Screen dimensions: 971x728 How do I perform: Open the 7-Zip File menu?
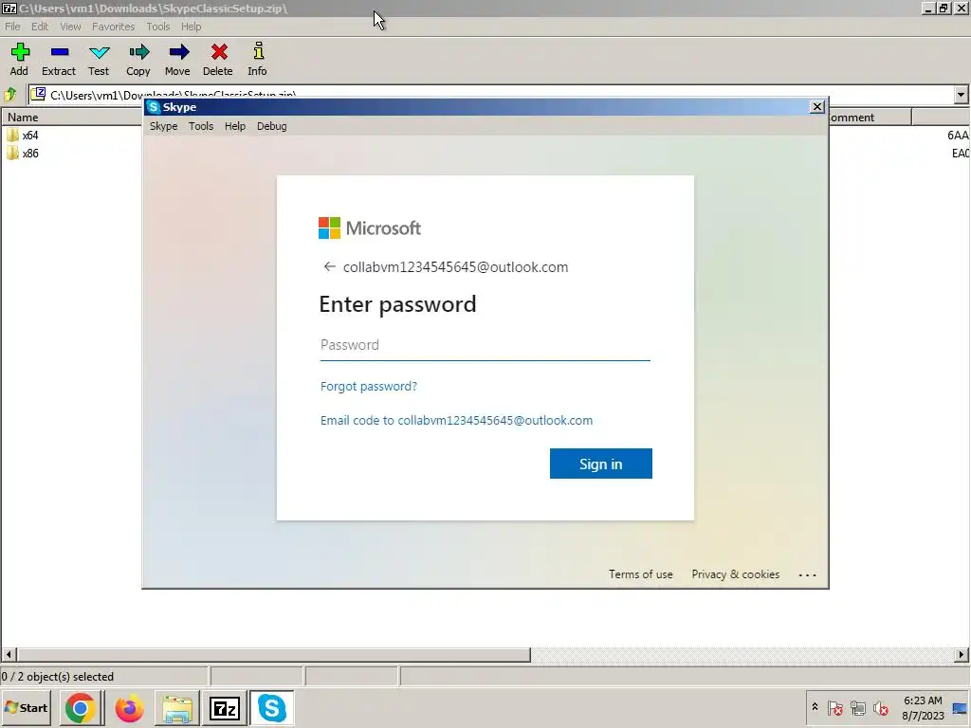12,27
